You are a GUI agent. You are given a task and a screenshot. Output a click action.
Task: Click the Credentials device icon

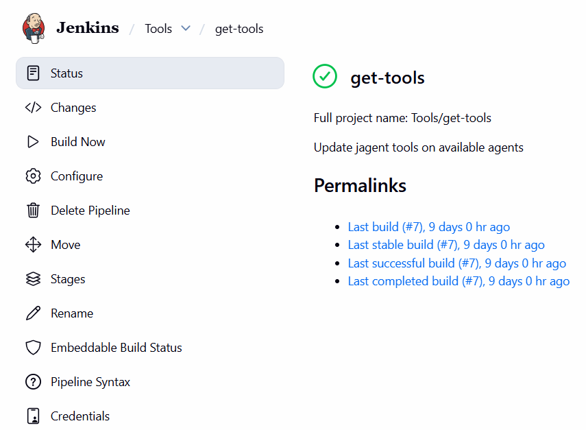point(33,416)
